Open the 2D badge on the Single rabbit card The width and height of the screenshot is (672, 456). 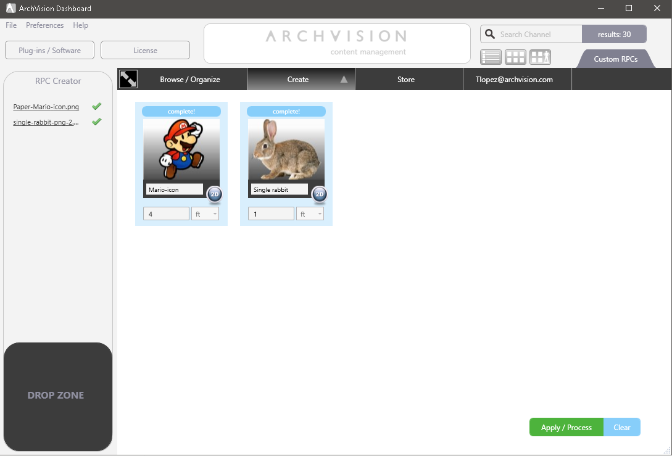(x=319, y=195)
